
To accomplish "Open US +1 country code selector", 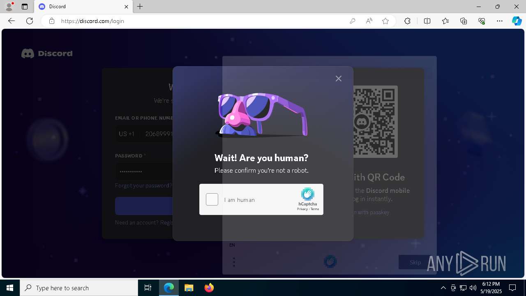I will 127,134.
